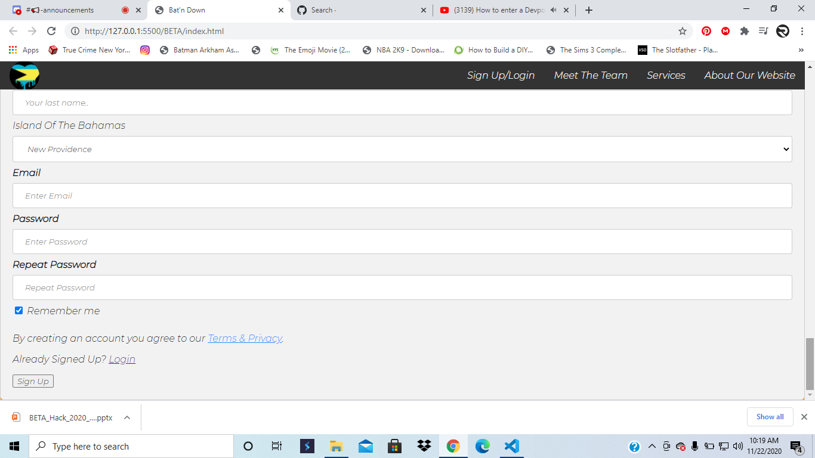815x458 pixels.
Task: Open The Emoji Movie bookmark
Action: click(311, 50)
